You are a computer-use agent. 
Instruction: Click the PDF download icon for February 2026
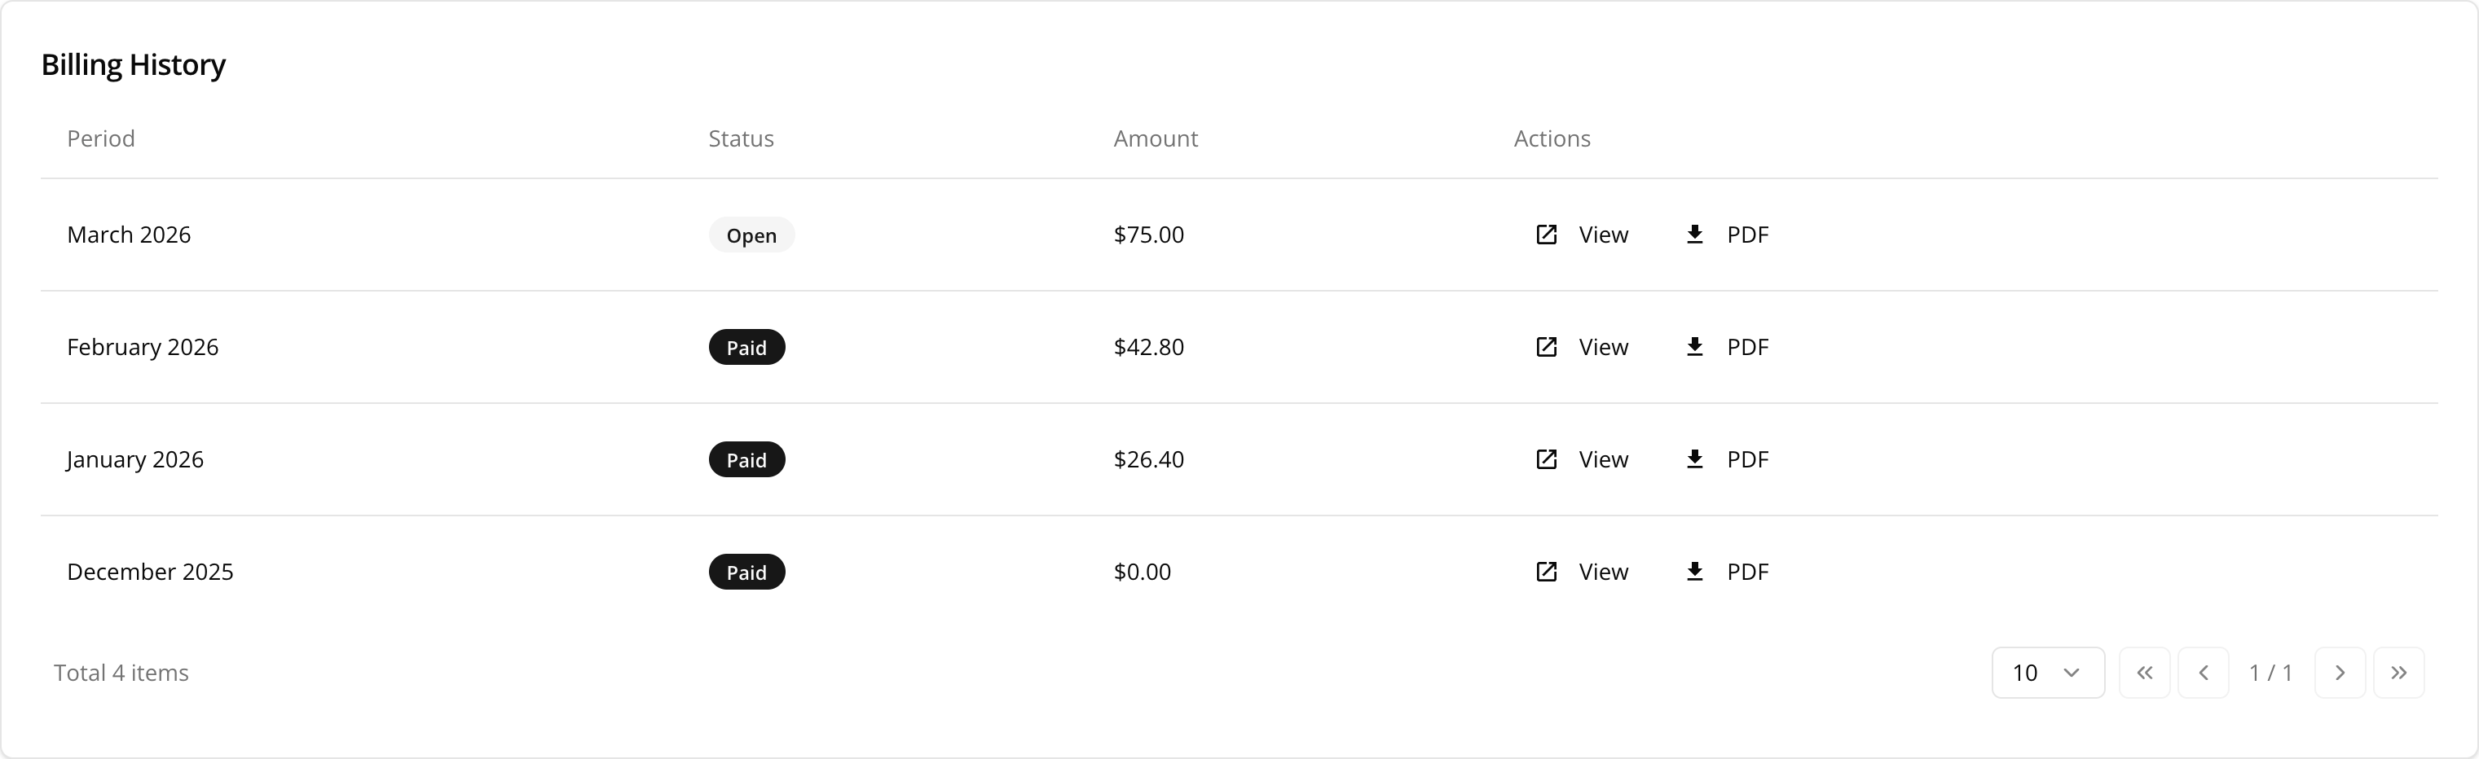coord(1695,346)
